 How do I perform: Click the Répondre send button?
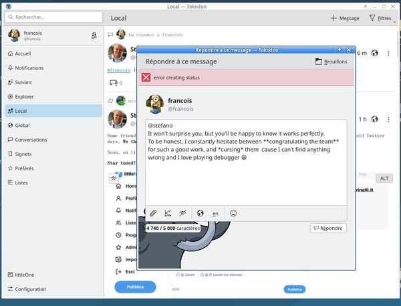coord(328,228)
